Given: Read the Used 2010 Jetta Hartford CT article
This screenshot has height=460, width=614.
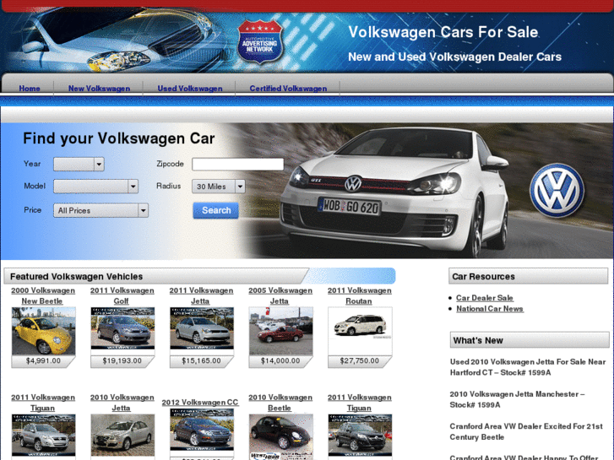Looking at the screenshot, I should pyautogui.click(x=528, y=367).
